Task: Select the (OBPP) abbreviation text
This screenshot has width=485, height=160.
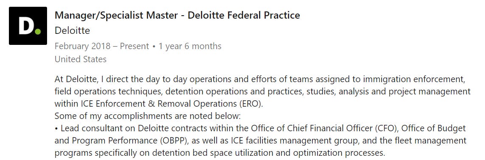Action: (175, 141)
